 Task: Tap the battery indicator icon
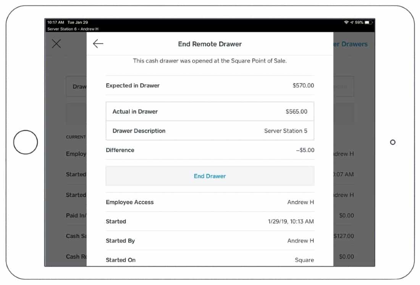pyautogui.click(x=368, y=22)
